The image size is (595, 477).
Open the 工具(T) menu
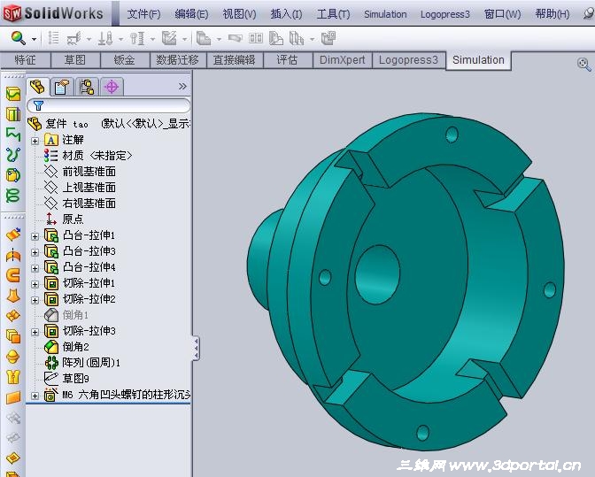[333, 14]
